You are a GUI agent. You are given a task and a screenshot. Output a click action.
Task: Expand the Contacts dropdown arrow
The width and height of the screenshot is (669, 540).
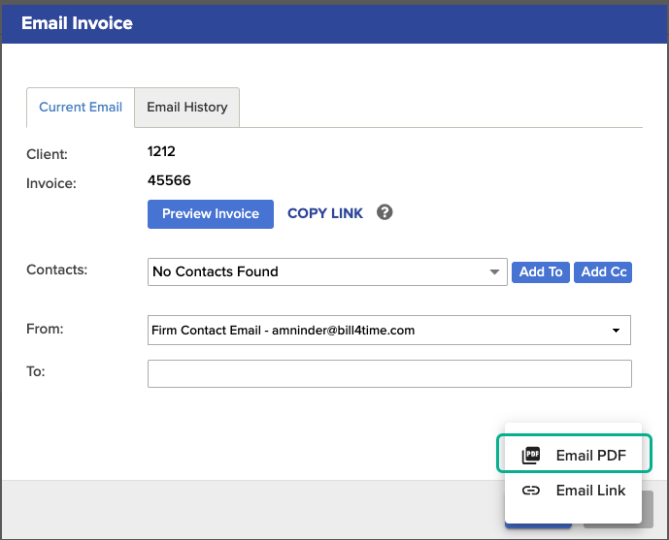click(494, 271)
